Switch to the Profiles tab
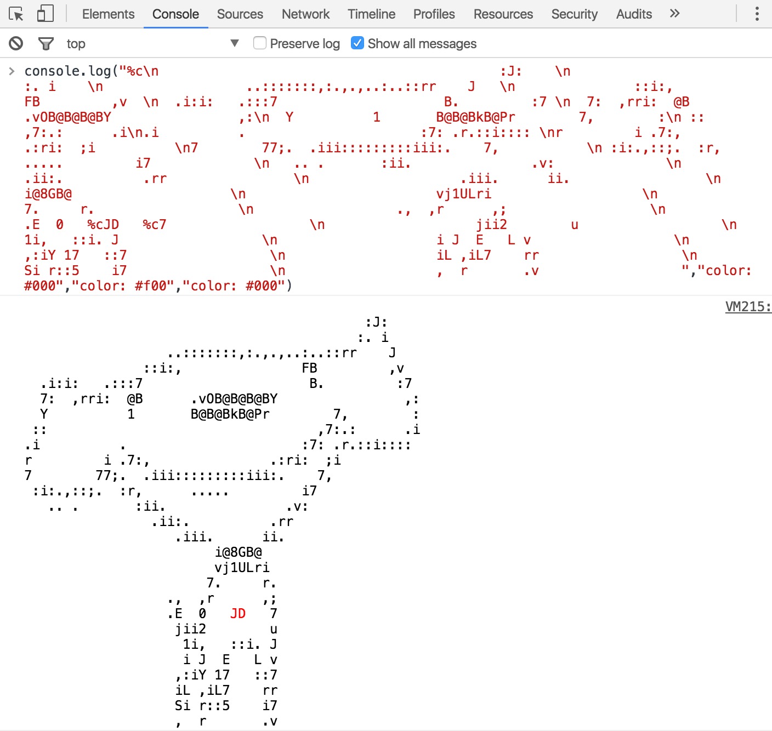 [434, 14]
